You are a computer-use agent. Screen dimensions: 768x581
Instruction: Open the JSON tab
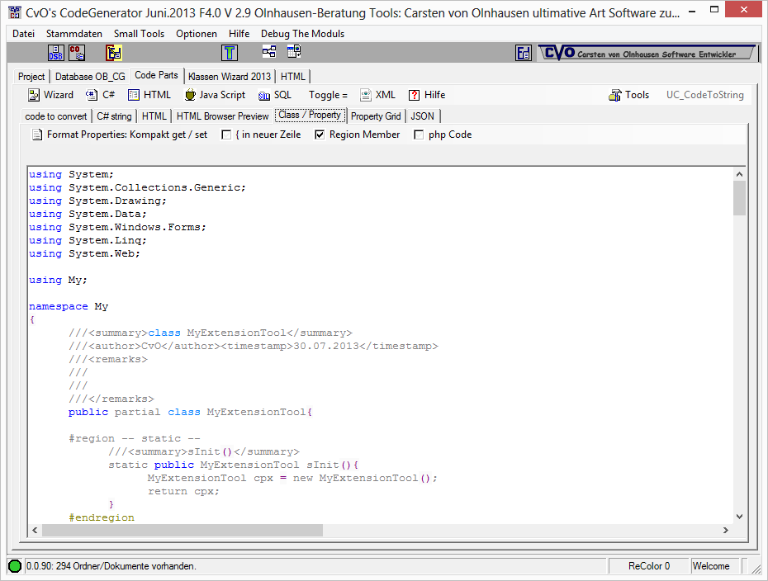(423, 116)
